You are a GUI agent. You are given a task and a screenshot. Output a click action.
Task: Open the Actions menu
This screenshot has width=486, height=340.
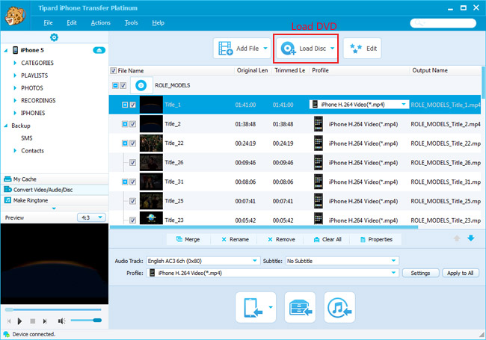tap(101, 22)
